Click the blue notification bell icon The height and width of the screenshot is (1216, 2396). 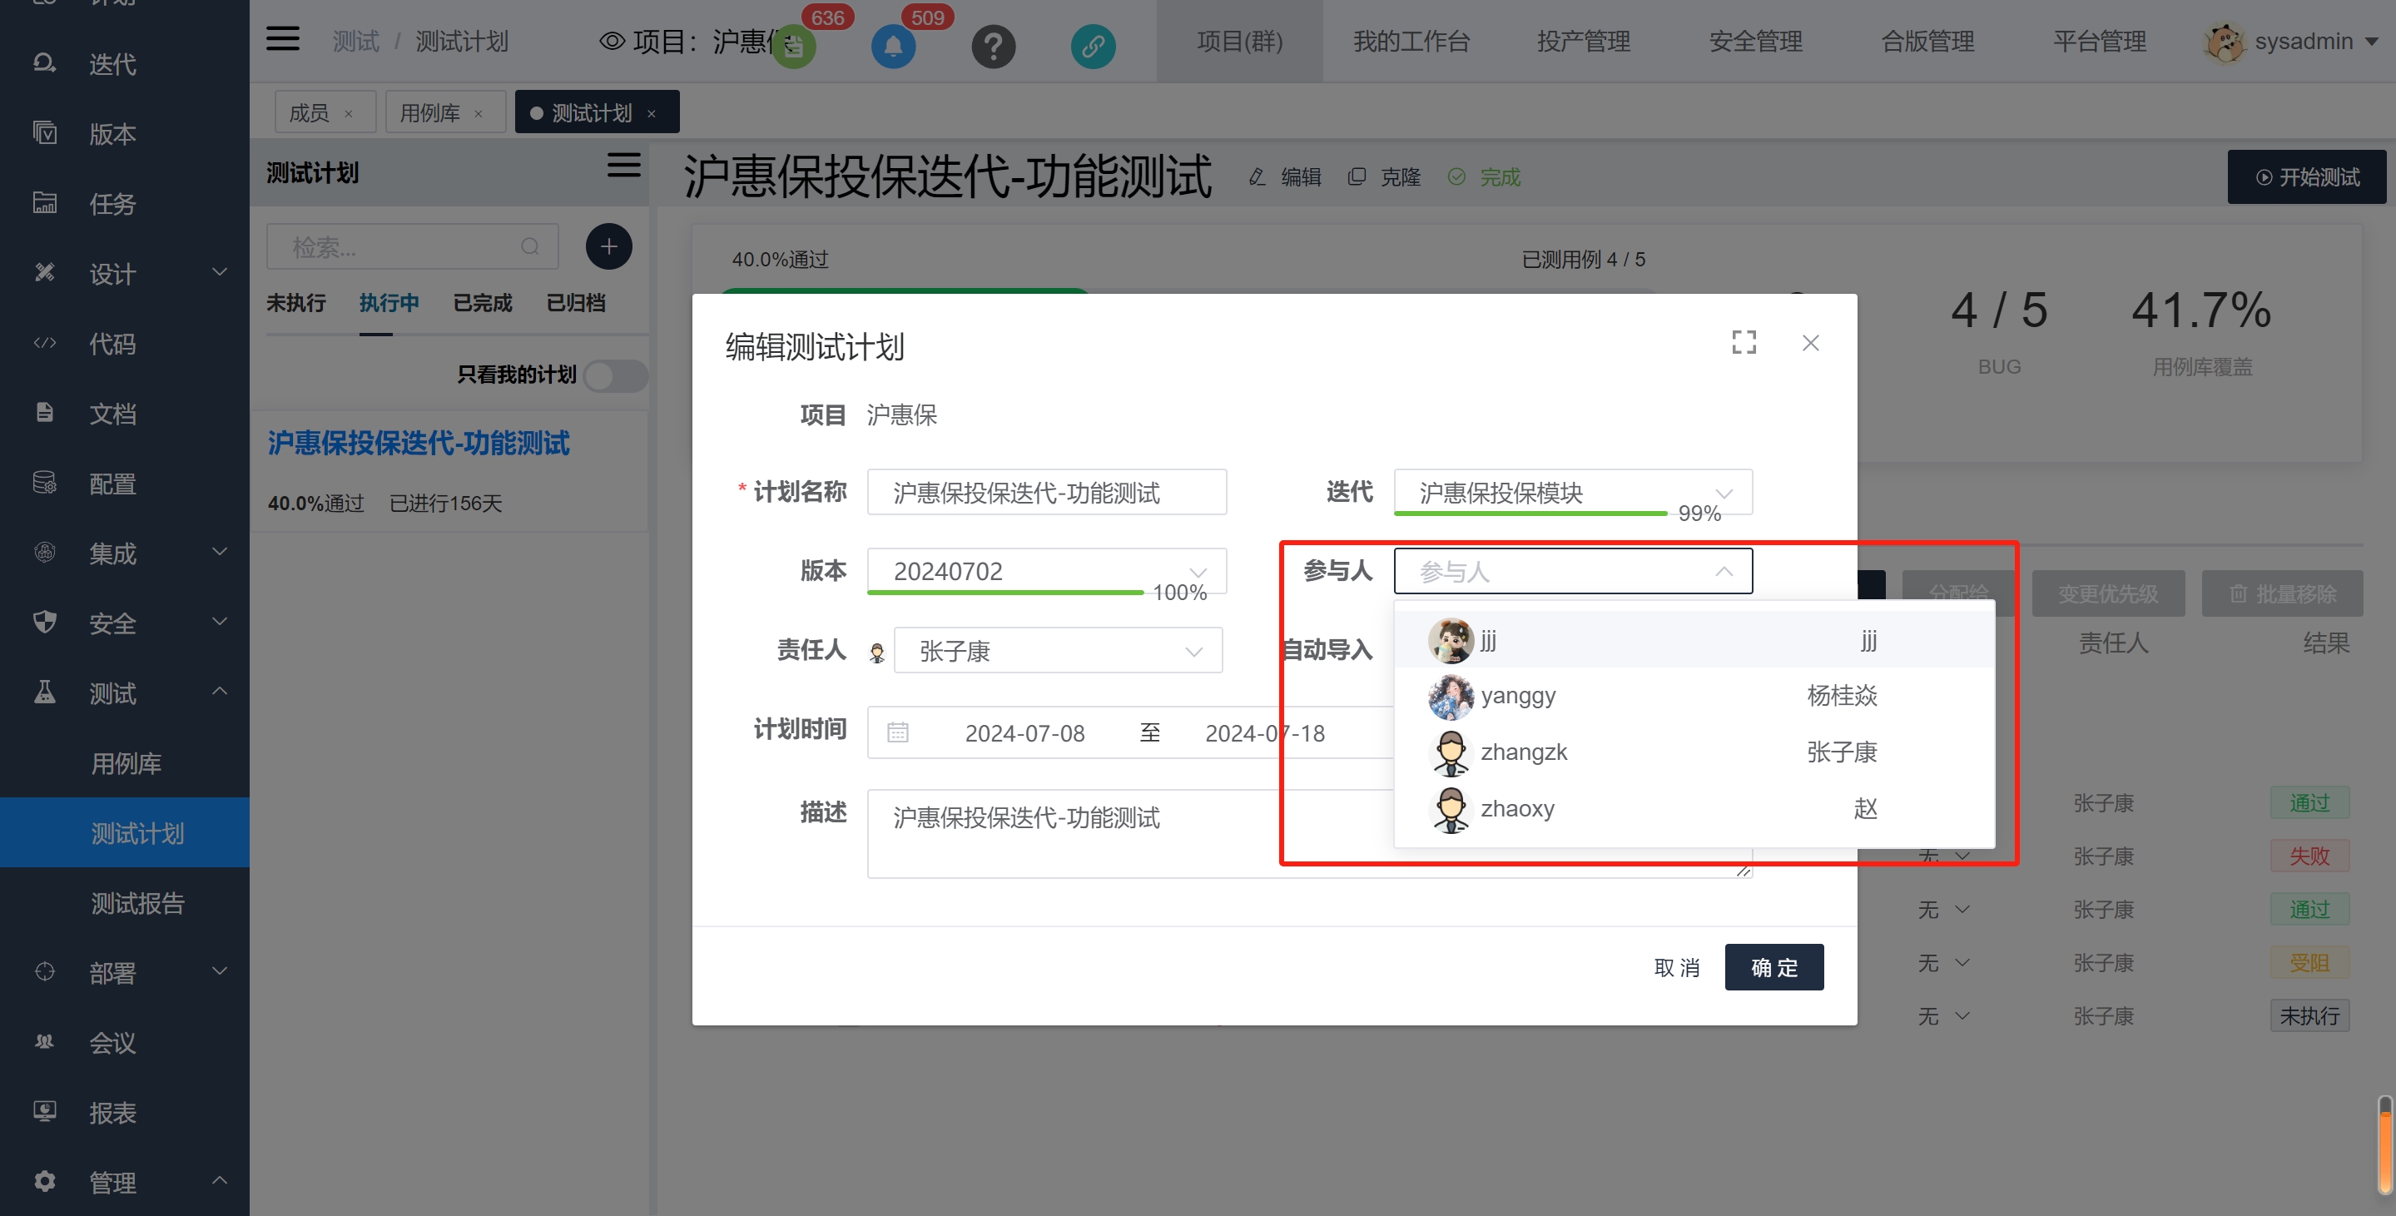click(x=892, y=46)
